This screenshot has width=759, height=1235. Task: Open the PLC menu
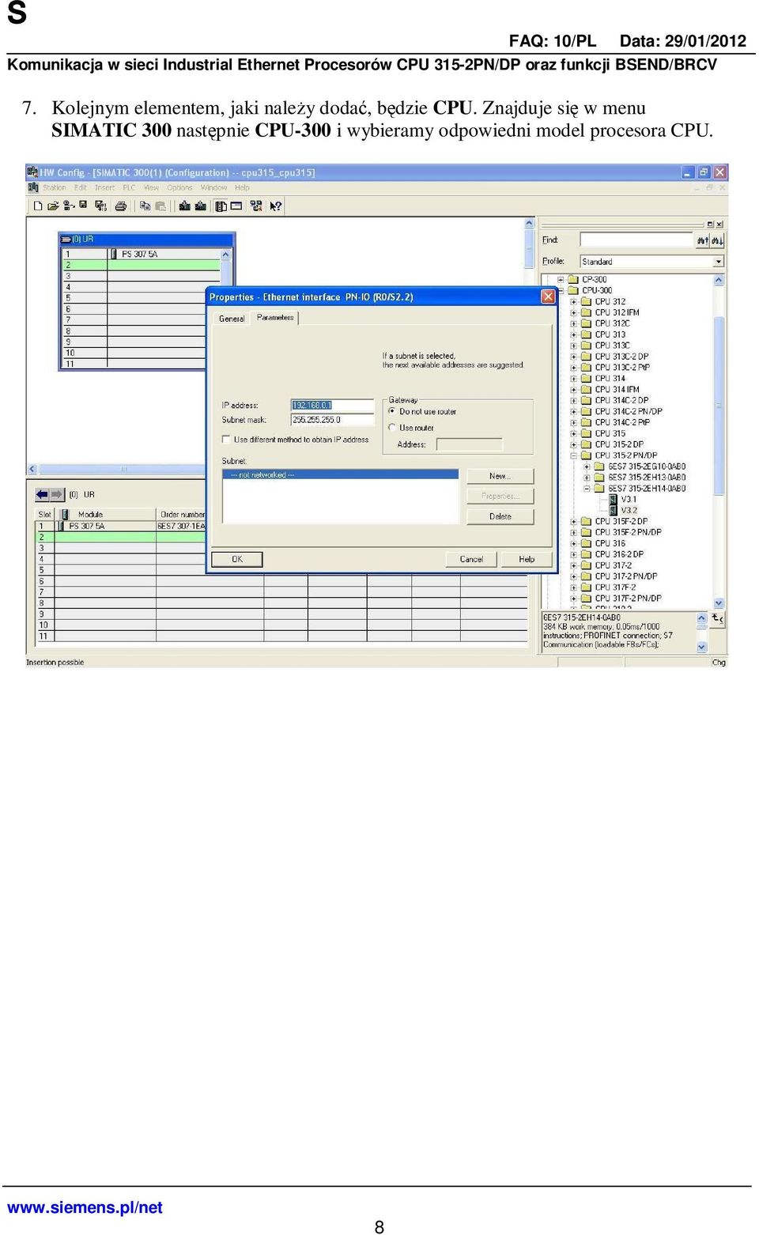pos(129,188)
